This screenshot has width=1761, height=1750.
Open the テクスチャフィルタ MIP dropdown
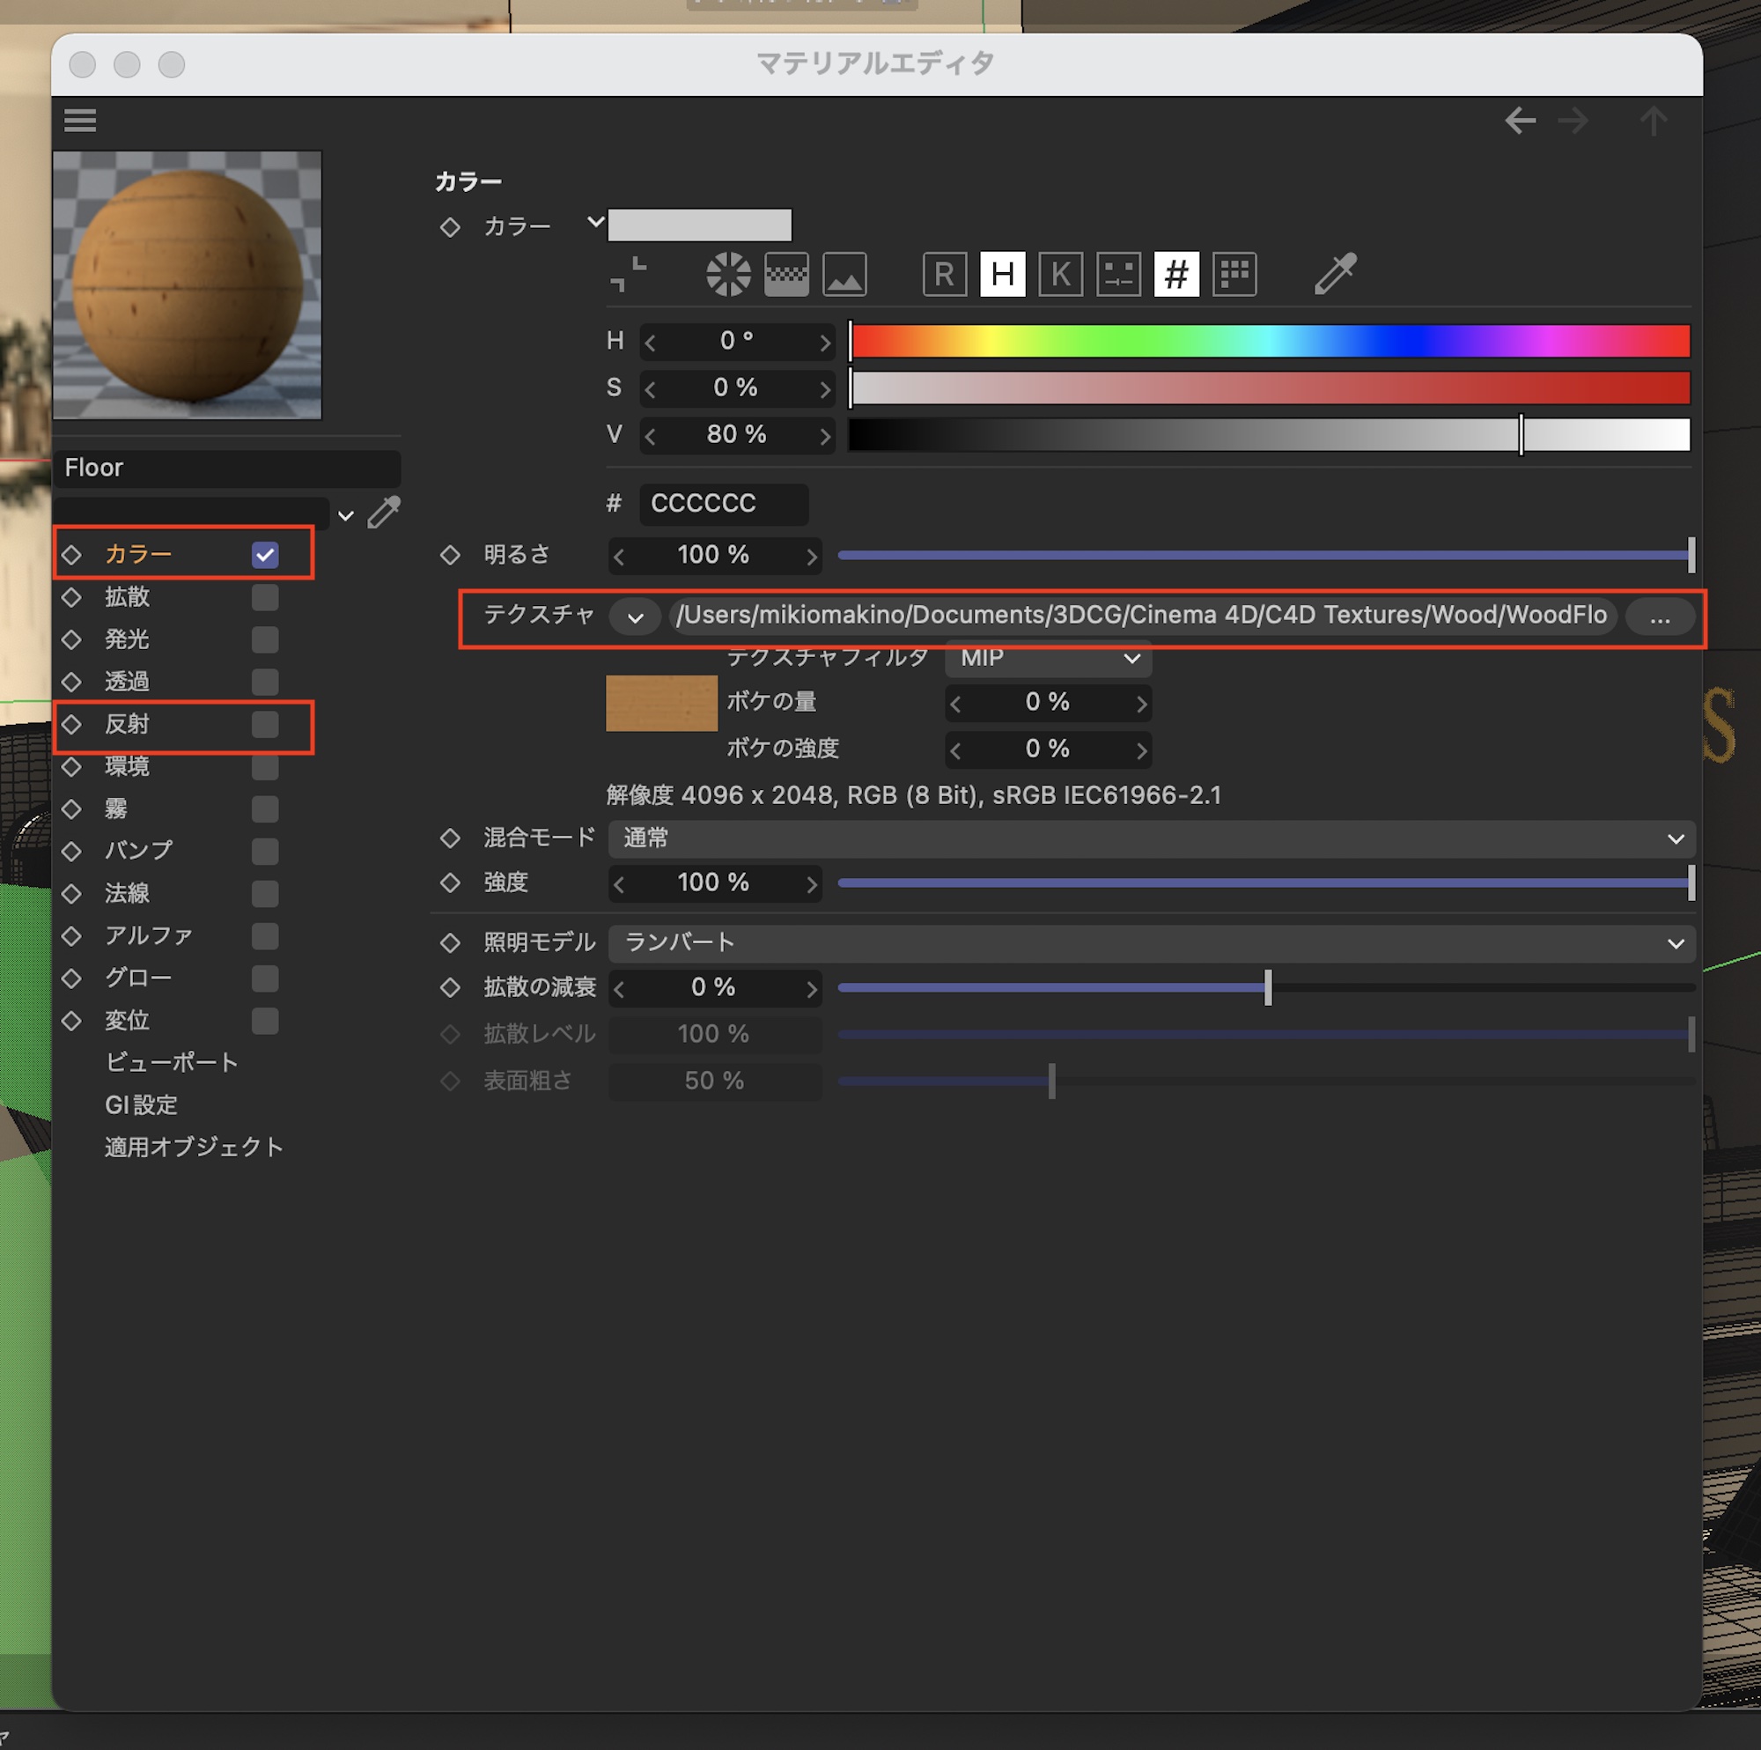coord(1048,658)
